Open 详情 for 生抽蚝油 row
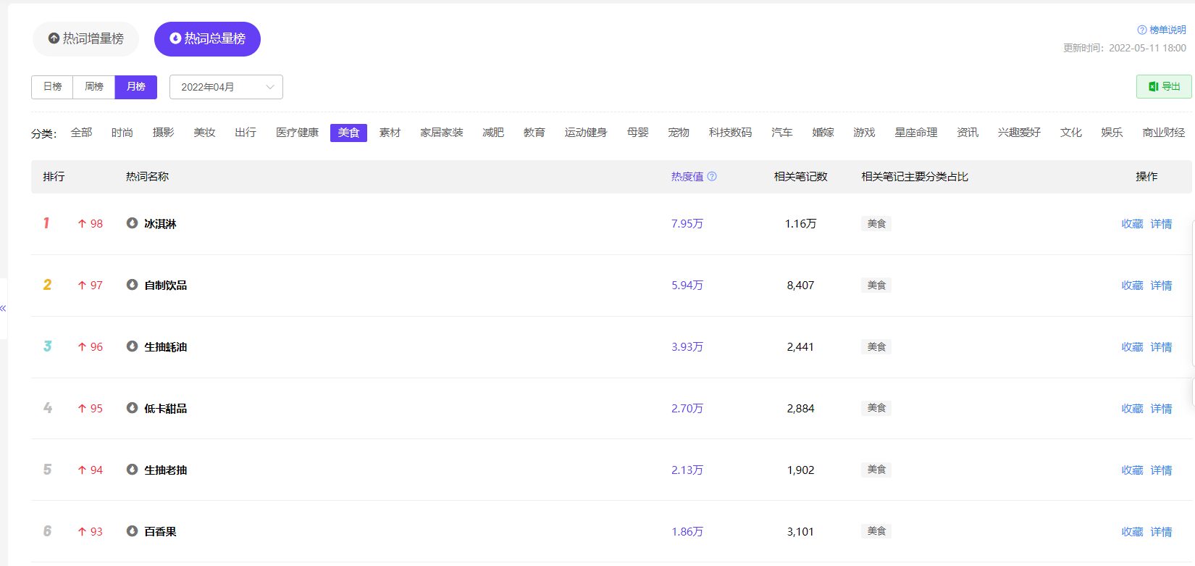The image size is (1195, 566). tap(1161, 347)
